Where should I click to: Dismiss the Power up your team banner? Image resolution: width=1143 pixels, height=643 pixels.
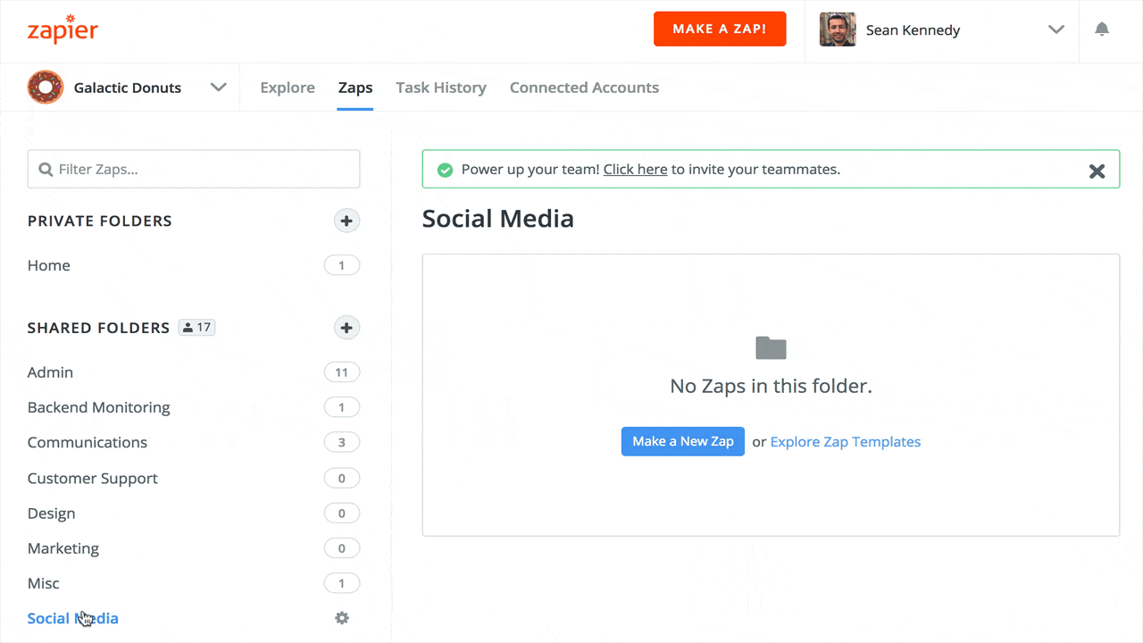click(x=1097, y=171)
